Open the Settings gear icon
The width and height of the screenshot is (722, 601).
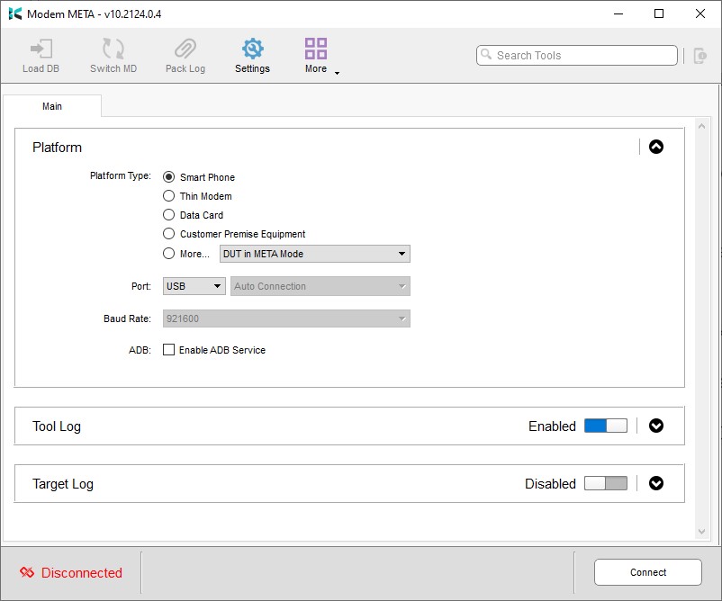252,49
